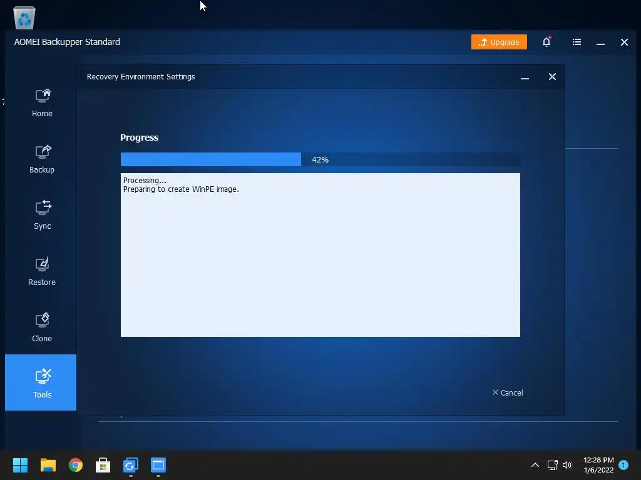This screenshot has height=480, width=641.
Task: Click the AOMEI Backupper Standard title
Action: click(x=67, y=42)
